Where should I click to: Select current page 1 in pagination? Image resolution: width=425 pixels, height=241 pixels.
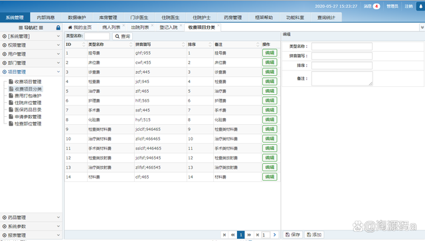240,235
